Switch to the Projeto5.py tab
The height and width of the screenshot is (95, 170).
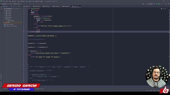point(57,6)
